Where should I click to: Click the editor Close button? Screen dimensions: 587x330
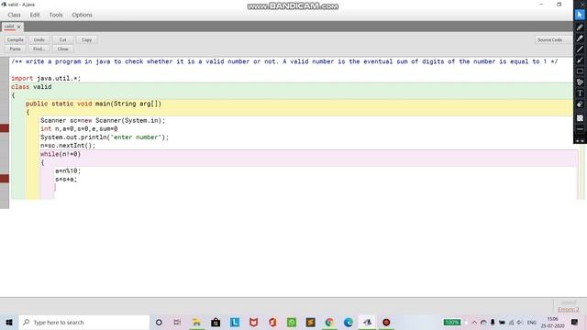pyautogui.click(x=63, y=49)
